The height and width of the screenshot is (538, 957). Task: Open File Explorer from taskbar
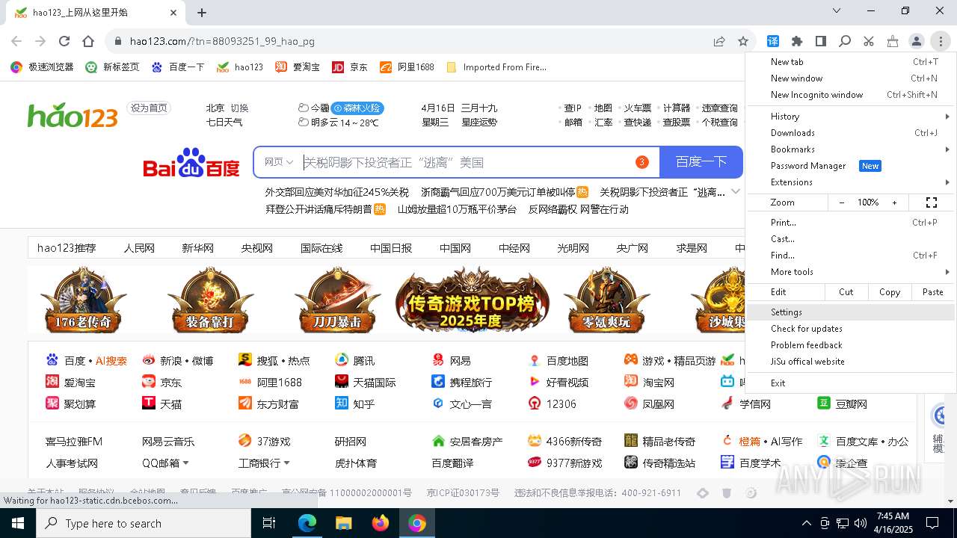tap(343, 523)
